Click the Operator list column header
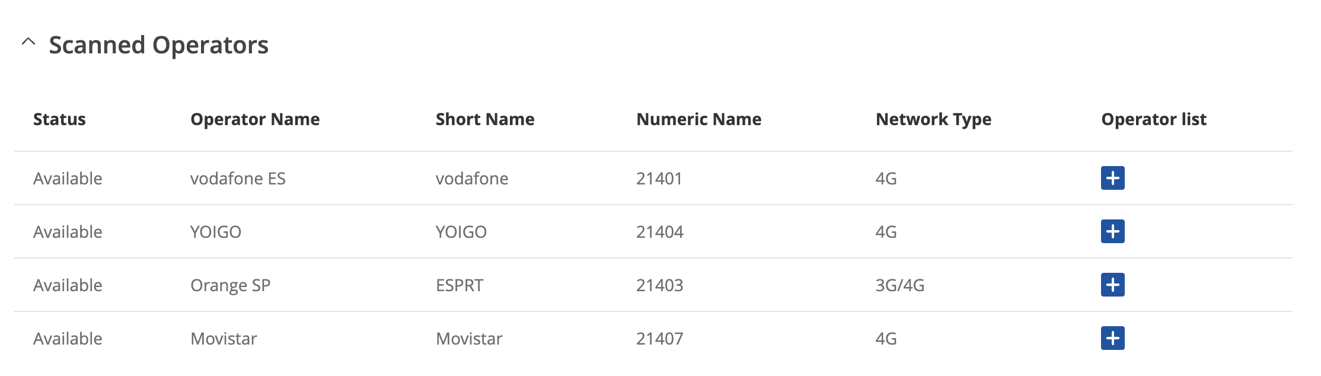 (x=1154, y=119)
